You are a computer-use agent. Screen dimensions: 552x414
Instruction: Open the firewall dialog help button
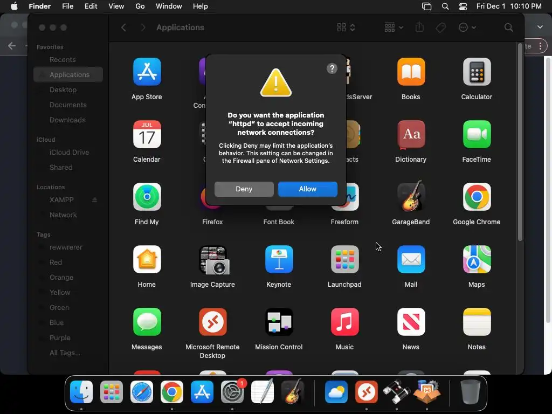click(332, 68)
